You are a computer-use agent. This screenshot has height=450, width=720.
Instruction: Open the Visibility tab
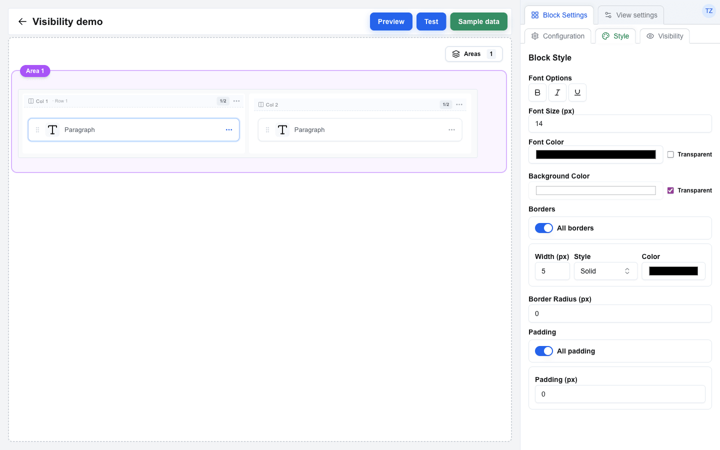[x=665, y=36]
